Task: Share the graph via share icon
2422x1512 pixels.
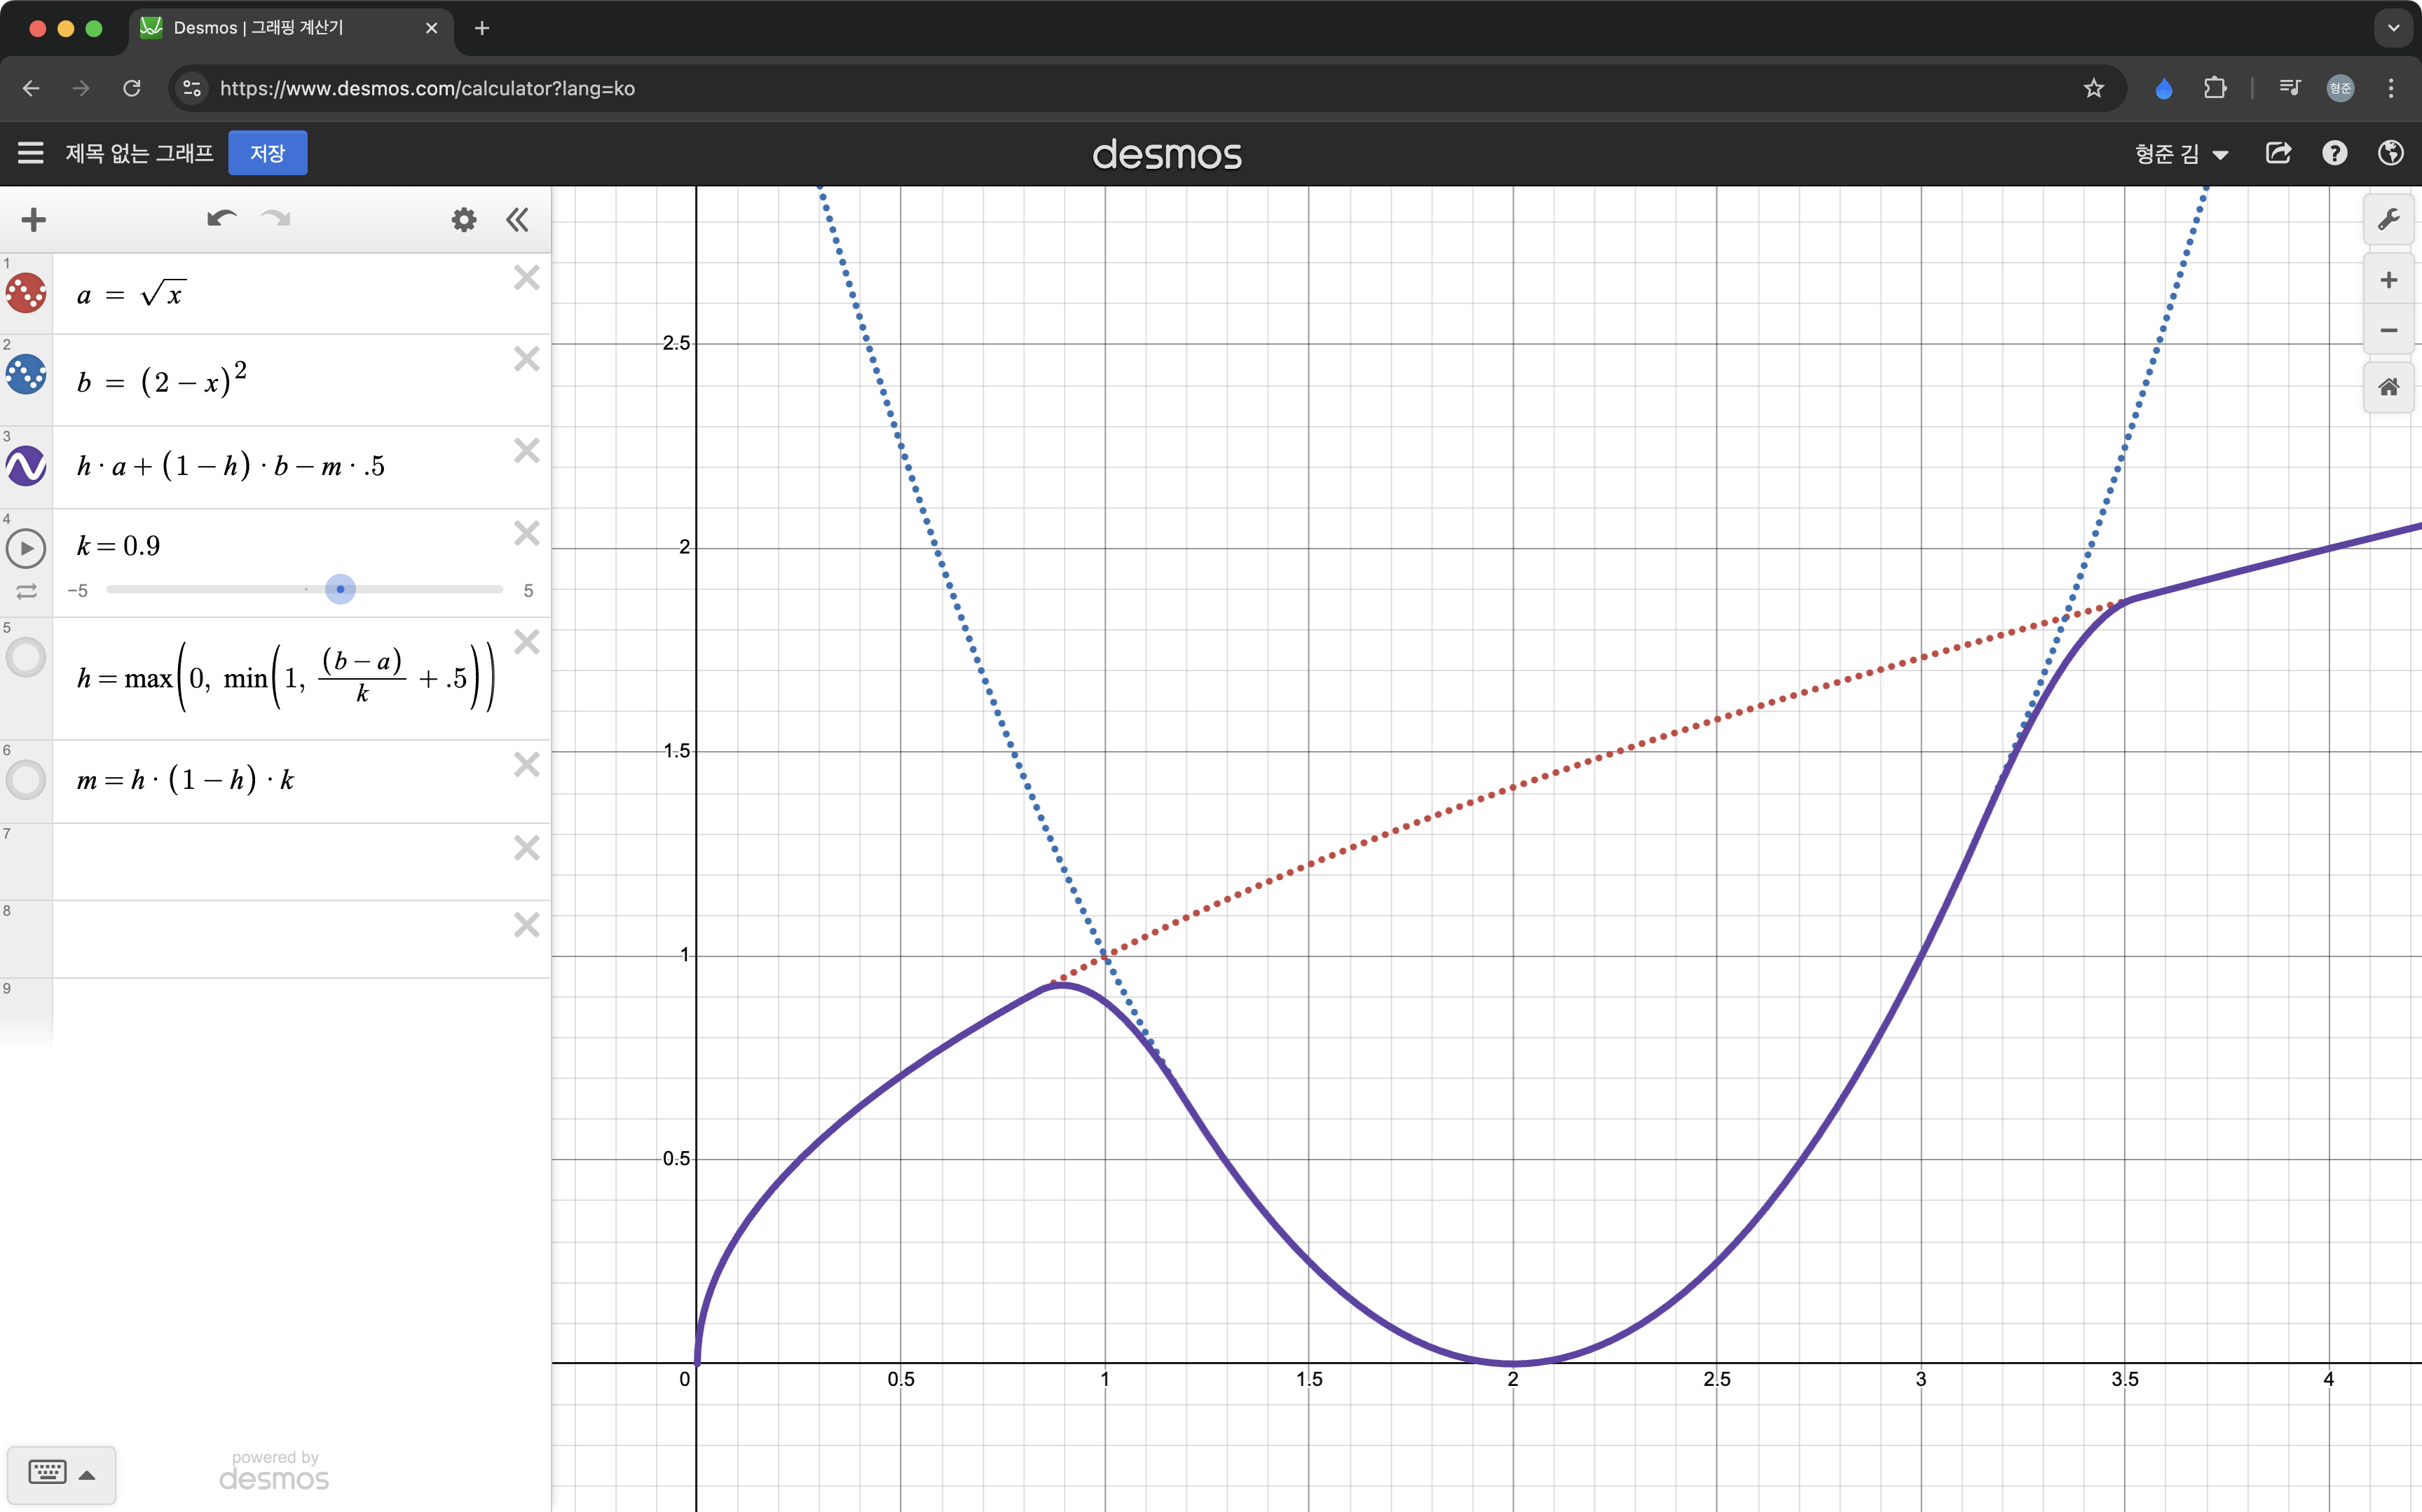Action: [x=2278, y=153]
